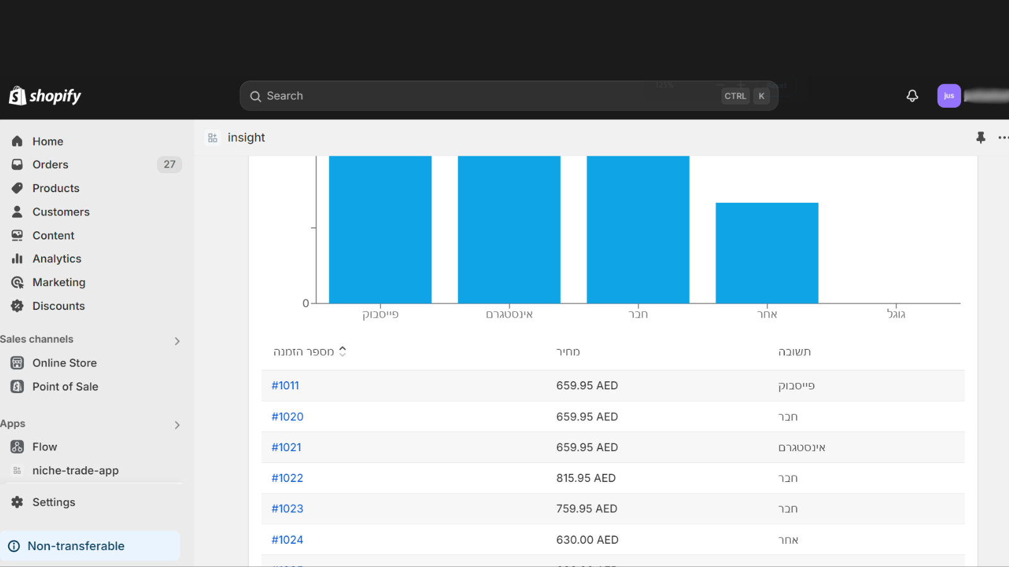Open the Customers page
1009x567 pixels.
tap(61, 212)
